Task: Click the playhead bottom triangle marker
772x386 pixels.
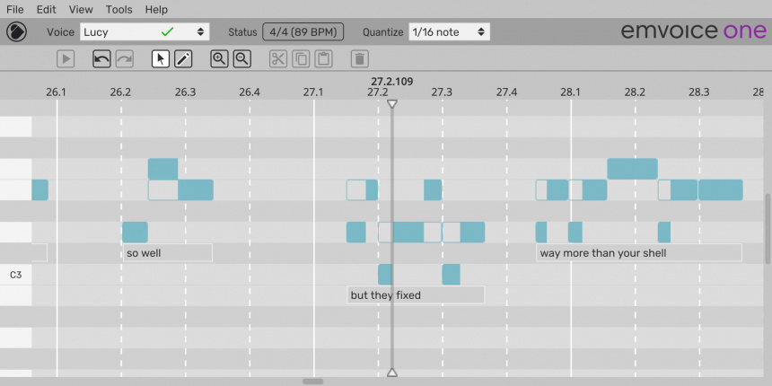Action: pyautogui.click(x=392, y=373)
